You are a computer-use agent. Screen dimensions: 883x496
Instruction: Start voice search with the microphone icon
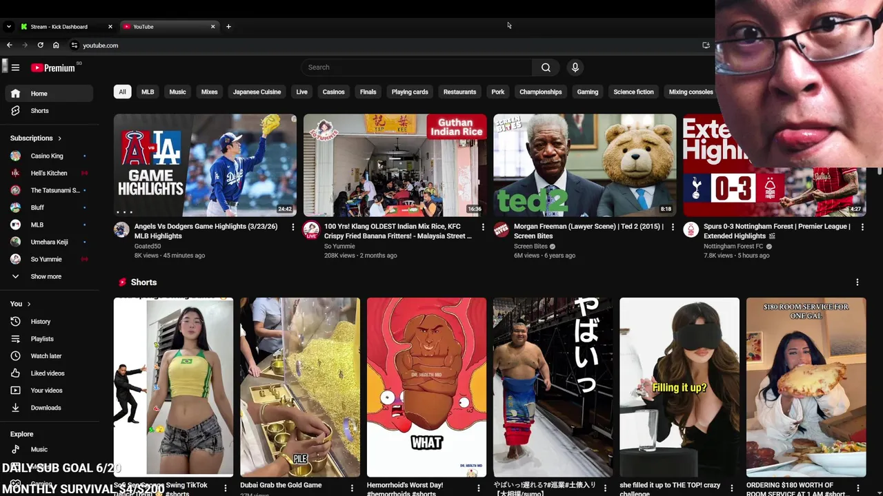pos(575,68)
